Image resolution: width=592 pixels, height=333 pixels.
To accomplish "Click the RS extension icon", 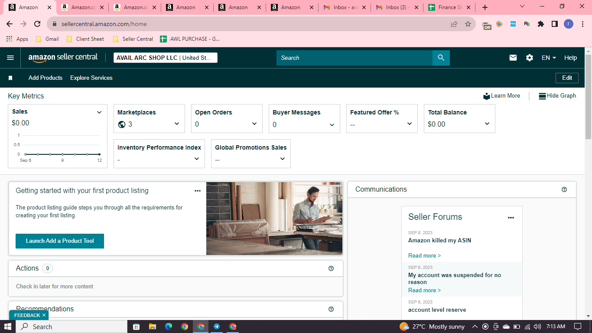I will (x=527, y=24).
